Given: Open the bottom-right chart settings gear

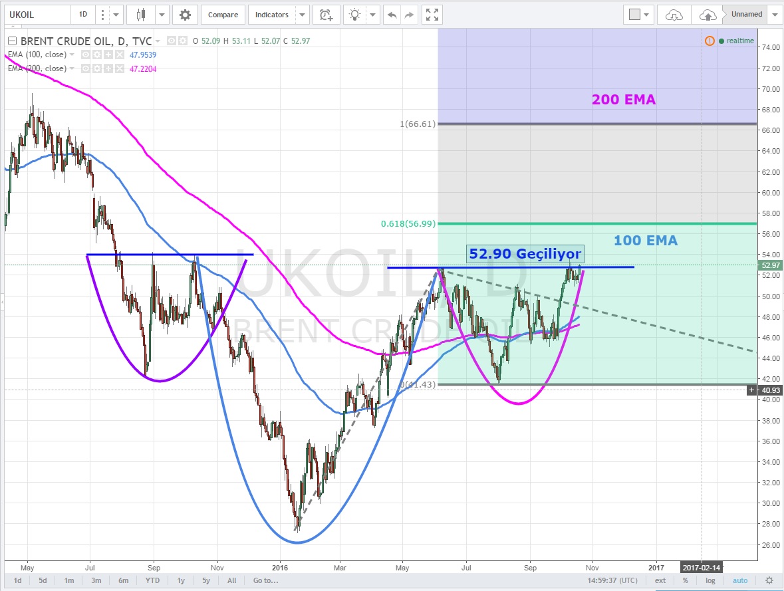Looking at the screenshot, I should [x=769, y=580].
